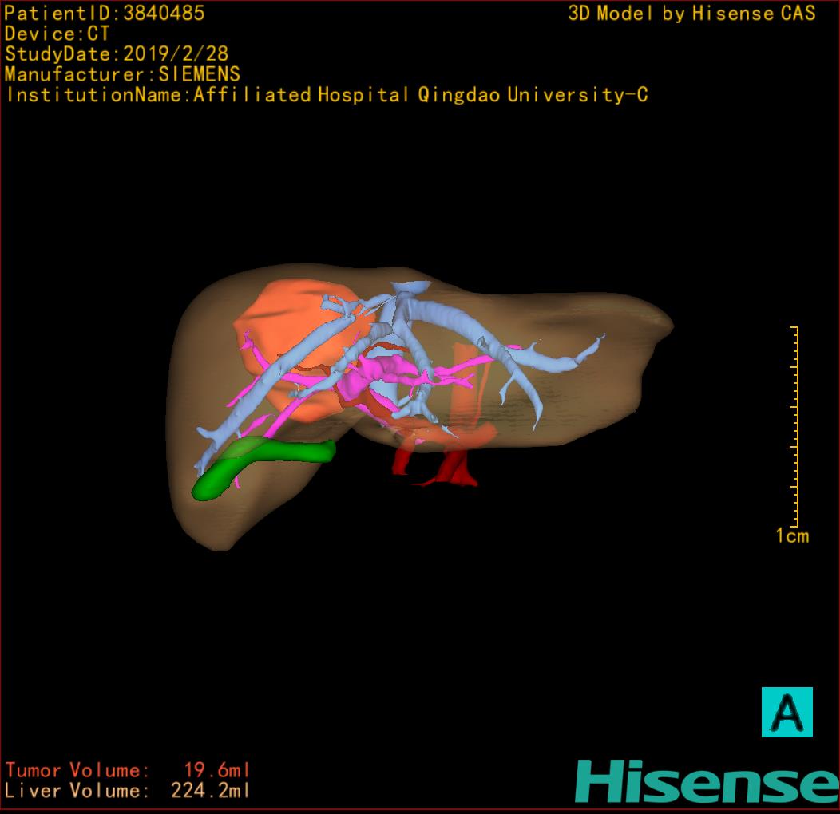Click the cyan 'A' orientation marker

(787, 712)
